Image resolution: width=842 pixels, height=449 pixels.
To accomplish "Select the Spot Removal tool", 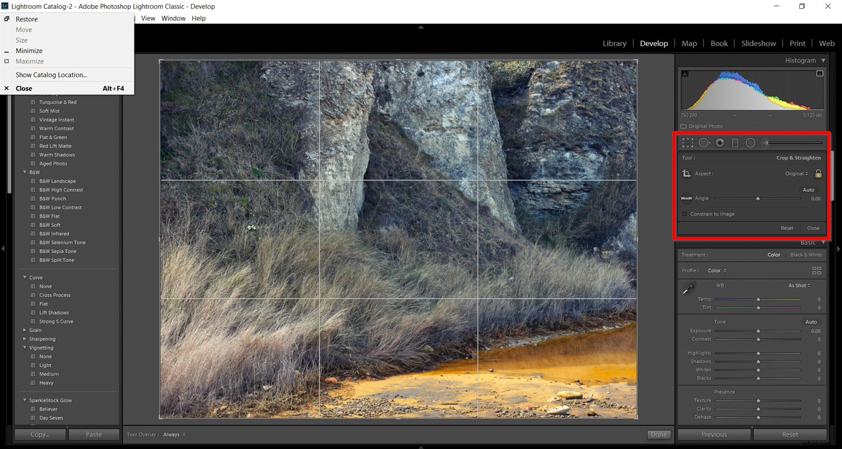I will pos(704,143).
